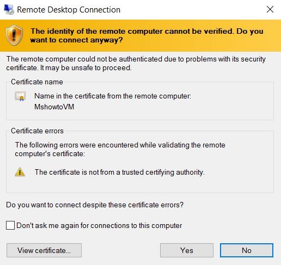Click the Remote Desktop Connection title text
Viewport: 281px width, 265px height.
(69, 10)
